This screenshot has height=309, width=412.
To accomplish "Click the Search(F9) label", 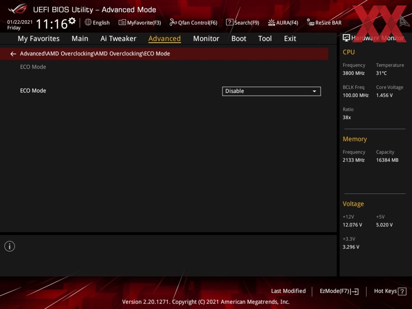I will pos(247,23).
